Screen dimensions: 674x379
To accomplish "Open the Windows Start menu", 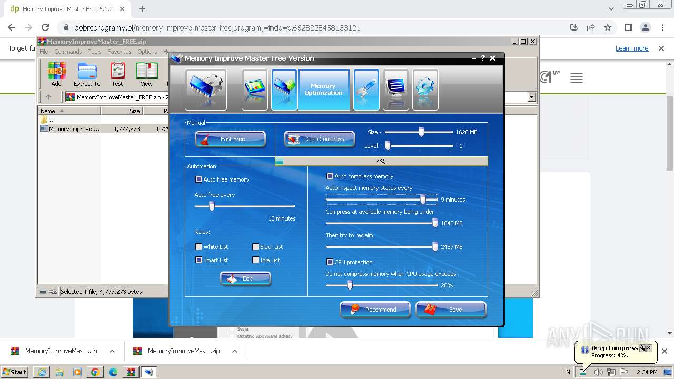I will 15,372.
